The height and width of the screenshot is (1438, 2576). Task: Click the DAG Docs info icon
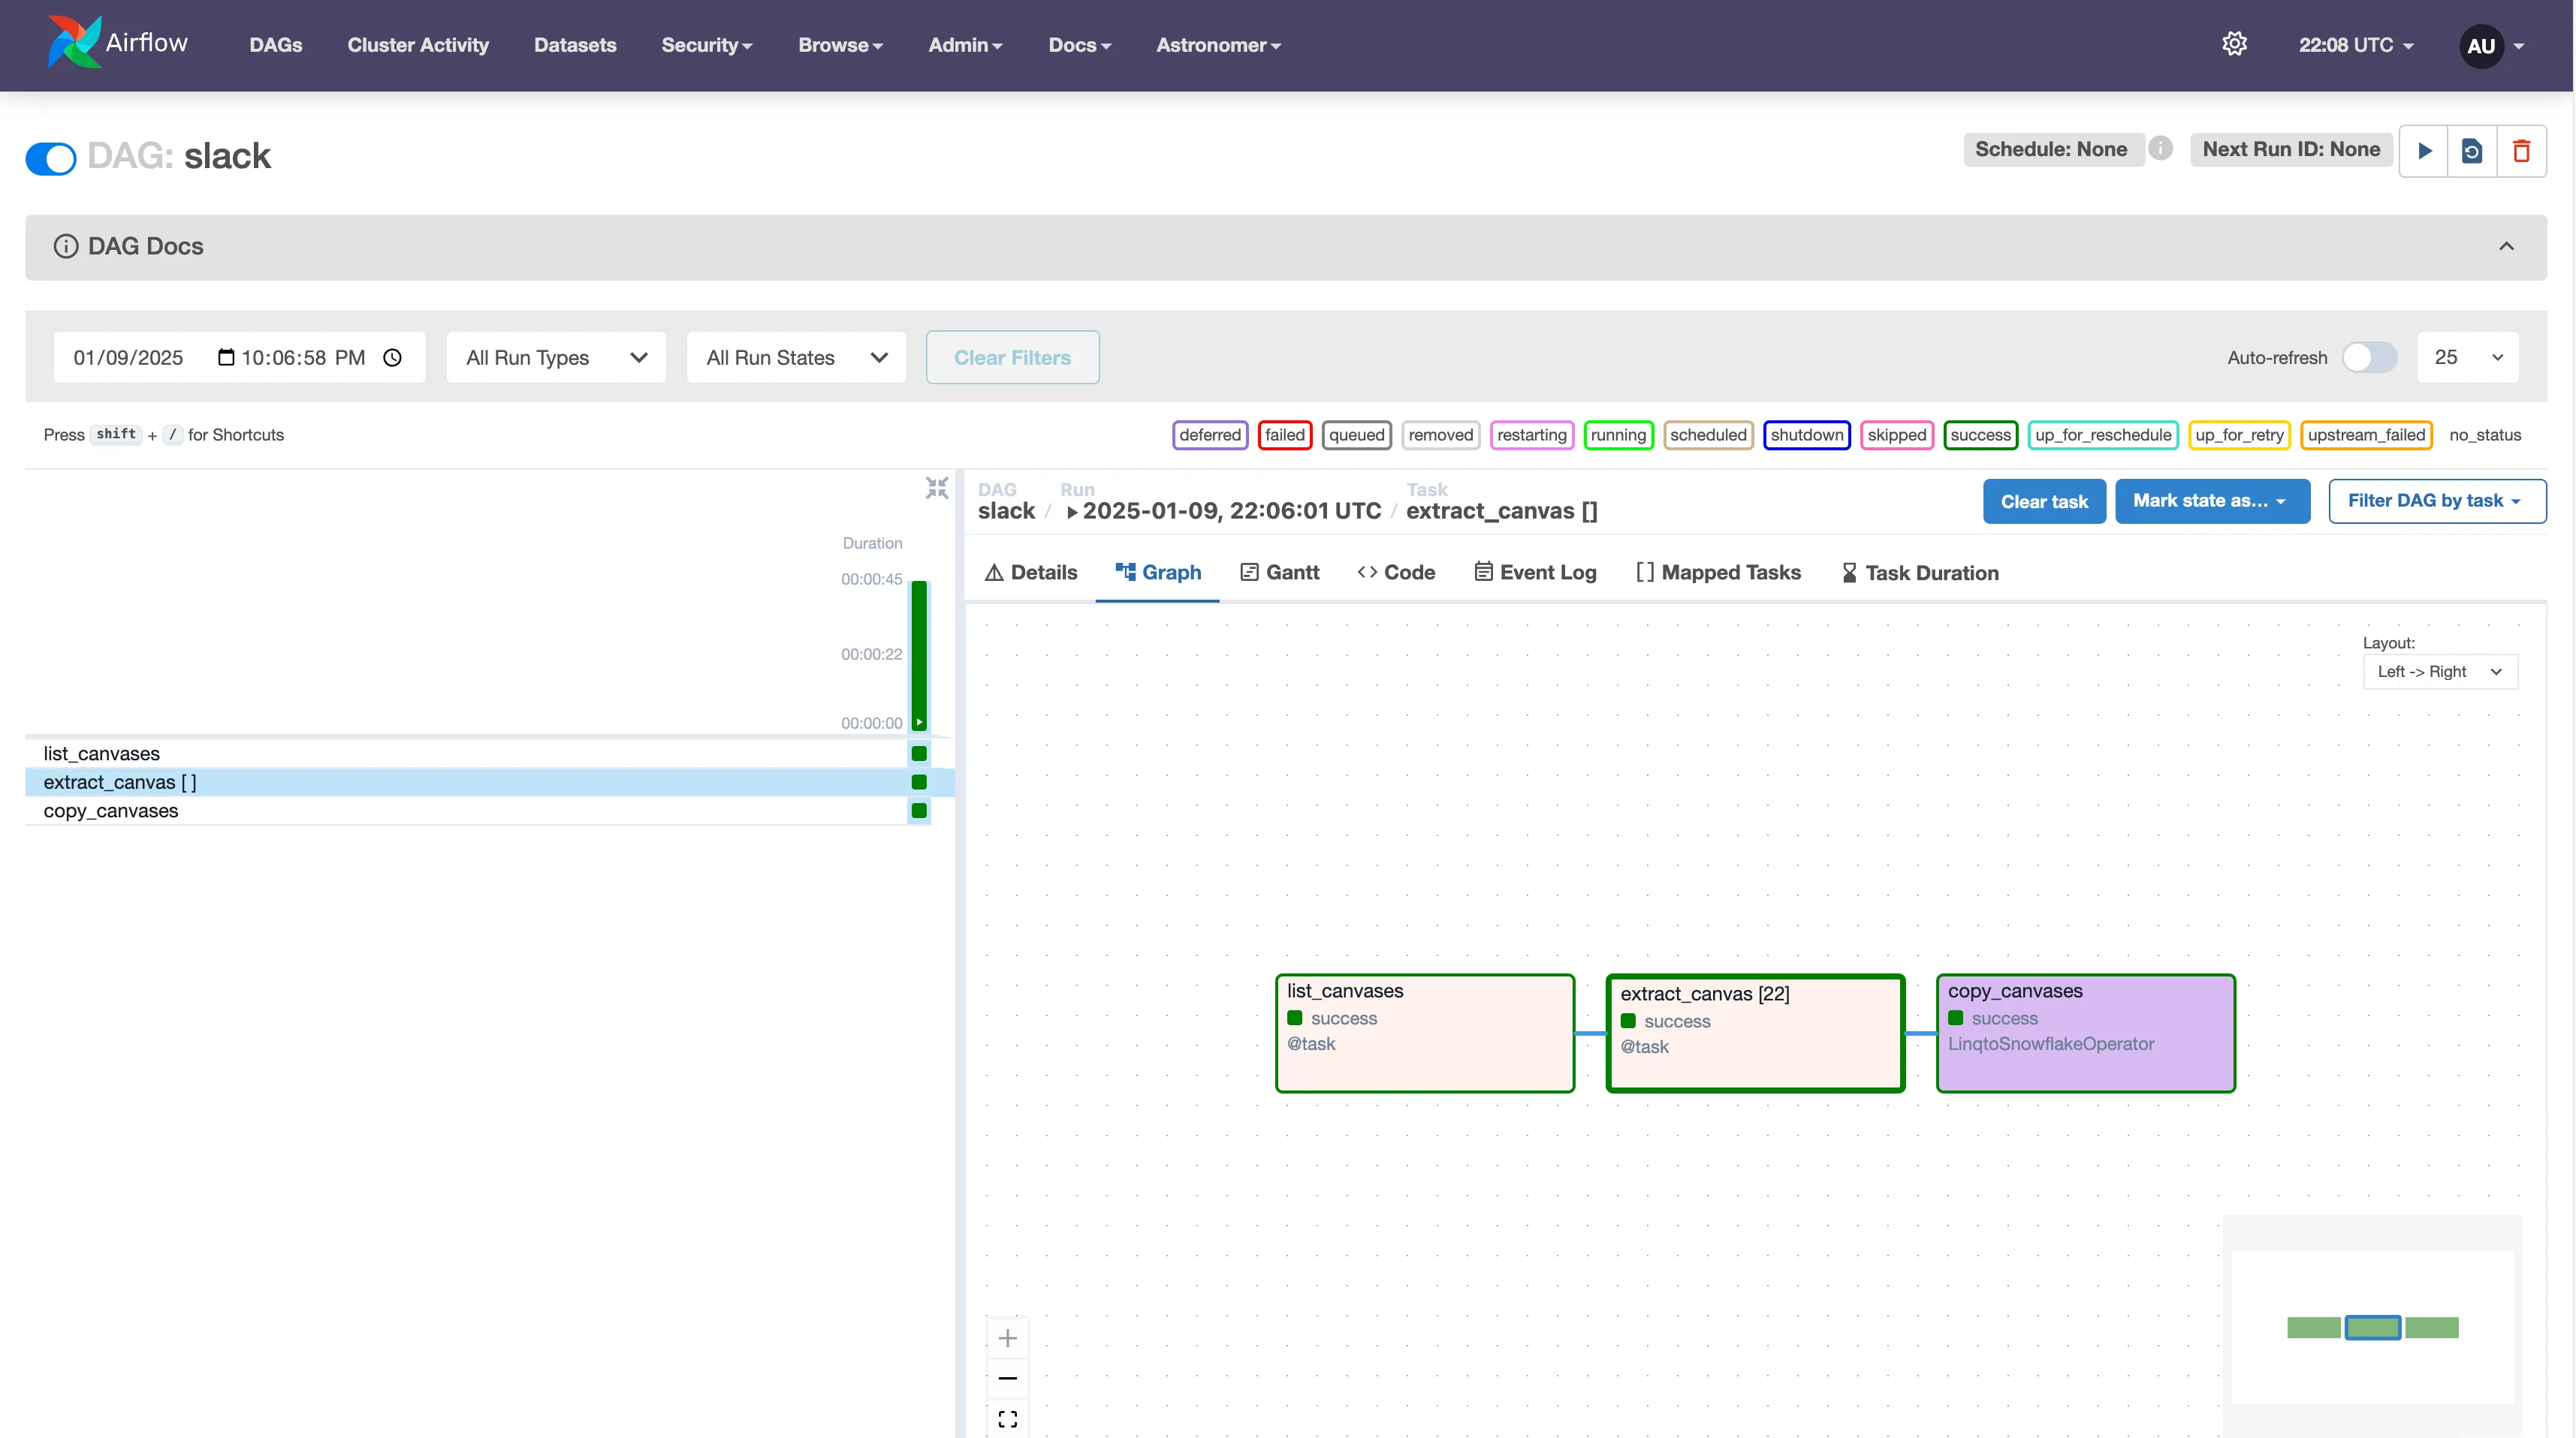pos(66,246)
